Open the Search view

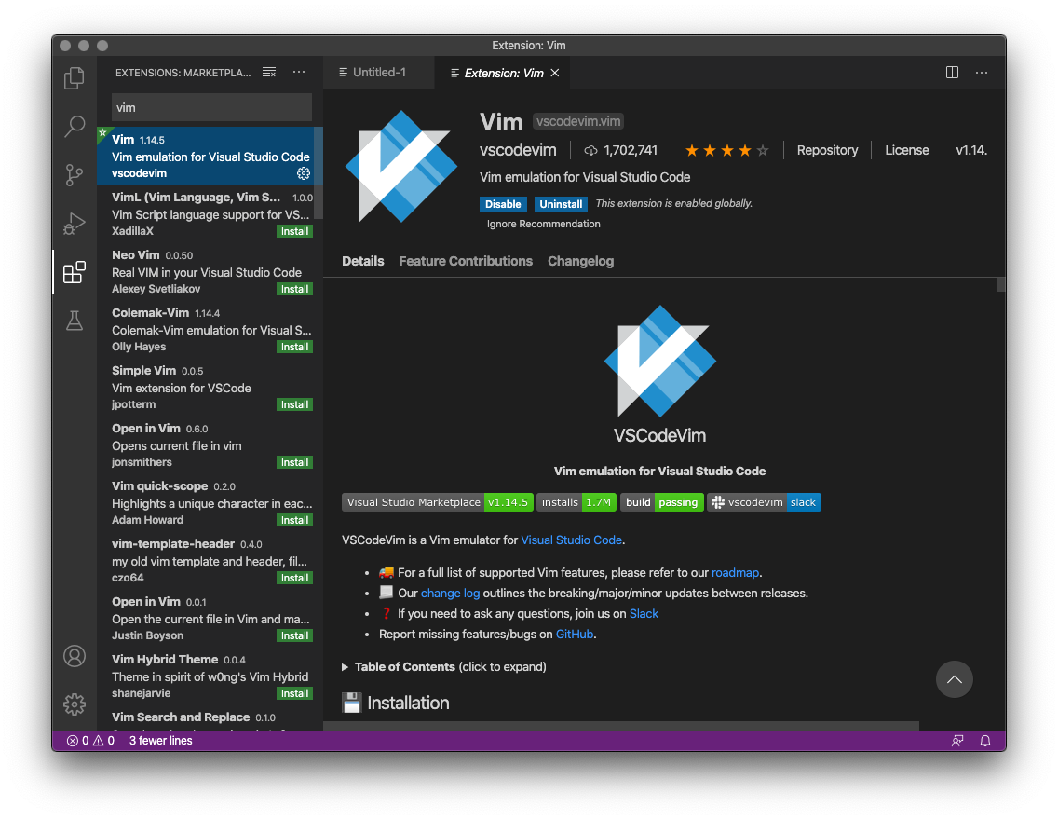click(74, 127)
